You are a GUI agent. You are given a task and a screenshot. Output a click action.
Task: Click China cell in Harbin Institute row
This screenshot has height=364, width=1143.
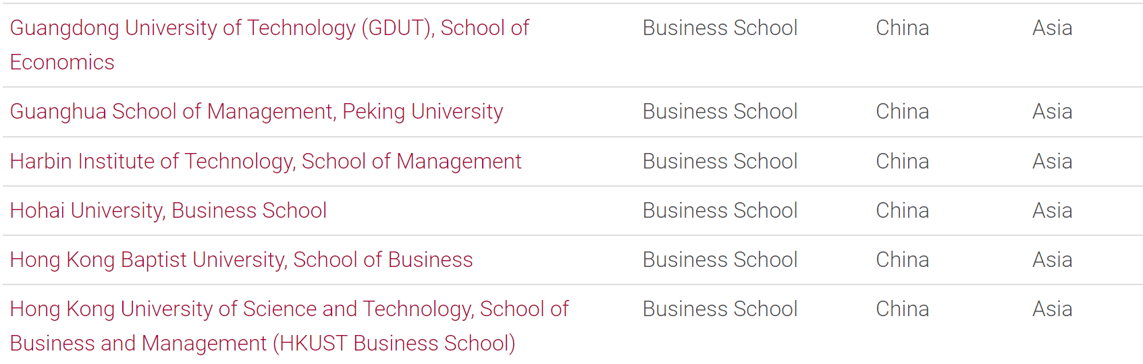pyautogui.click(x=902, y=161)
